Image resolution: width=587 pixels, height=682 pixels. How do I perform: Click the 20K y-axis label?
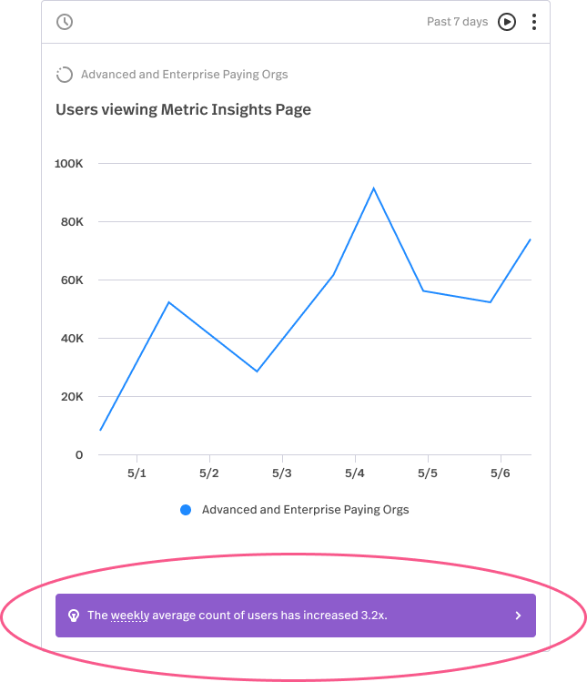pos(72,397)
